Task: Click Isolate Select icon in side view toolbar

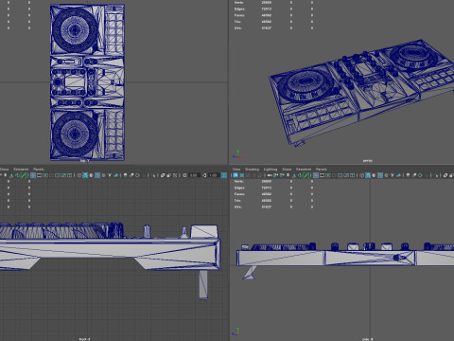Action: point(436,175)
